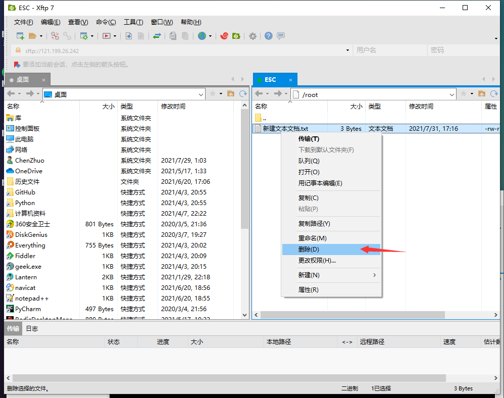
Task: Launch Xshell using the red toolbar icon
Action: point(224,36)
